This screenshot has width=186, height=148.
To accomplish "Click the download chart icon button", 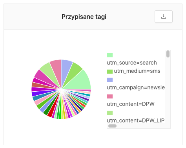I will click(164, 17).
